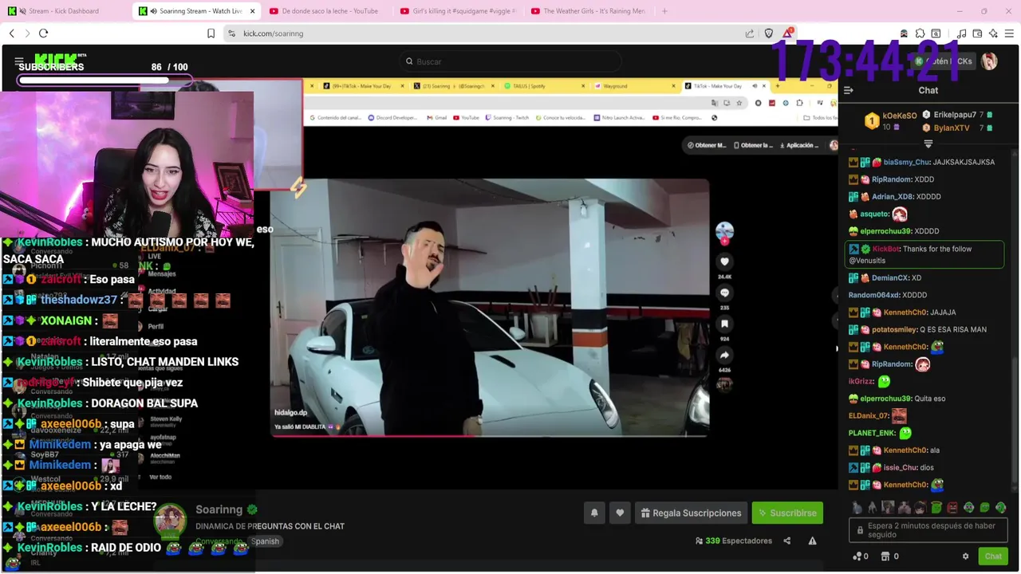1021x574 pixels.
Task: Follow channel with the heart button
Action: tap(620, 513)
